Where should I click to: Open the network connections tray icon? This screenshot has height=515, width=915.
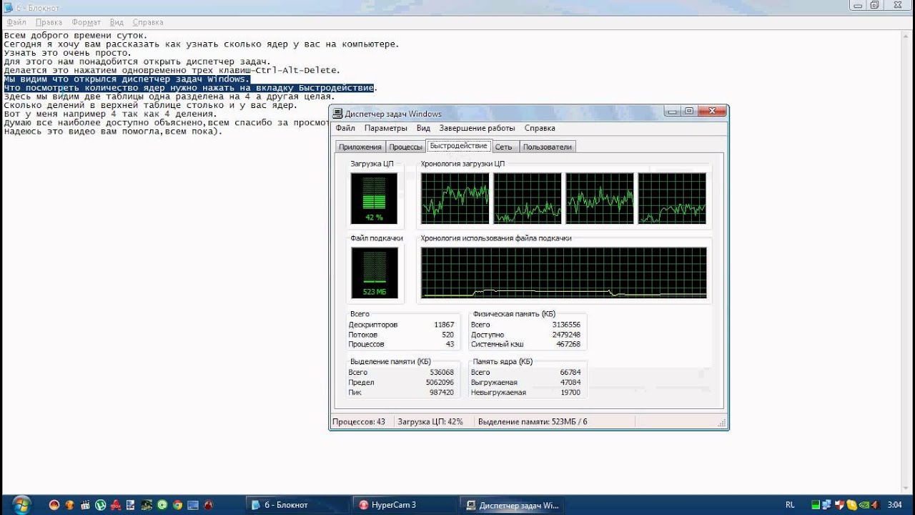(x=826, y=504)
